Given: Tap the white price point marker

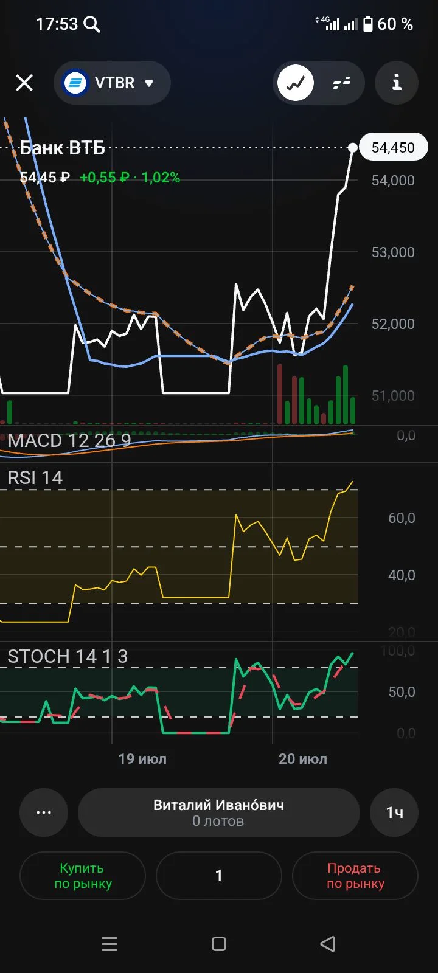Looking at the screenshot, I should [353, 148].
